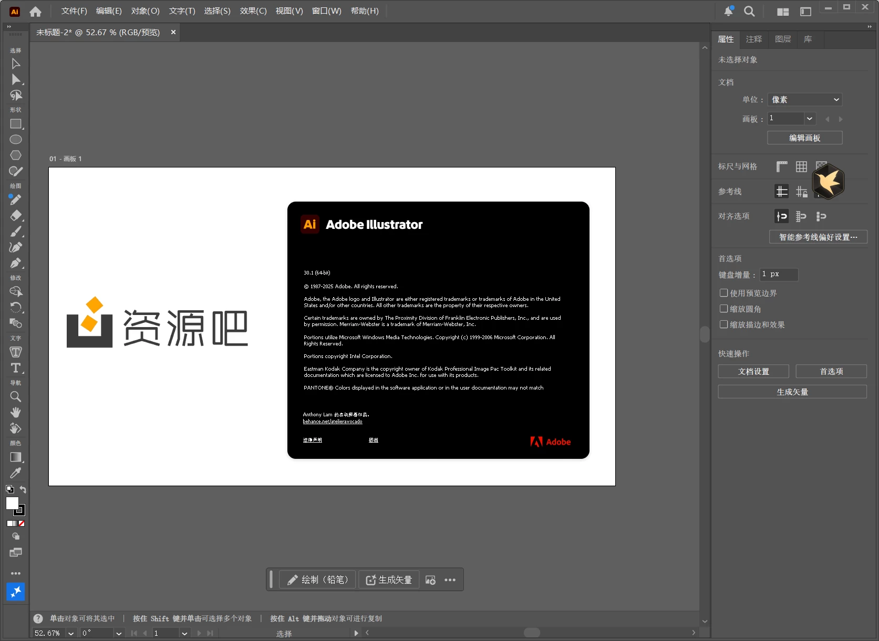Switch to the 图层 panel tab

[x=782, y=39]
